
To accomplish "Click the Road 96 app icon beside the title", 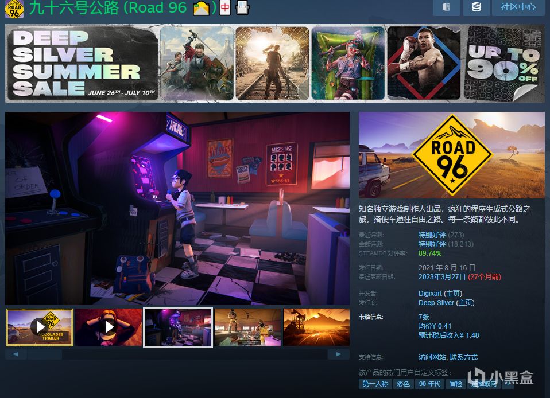I will [14, 9].
